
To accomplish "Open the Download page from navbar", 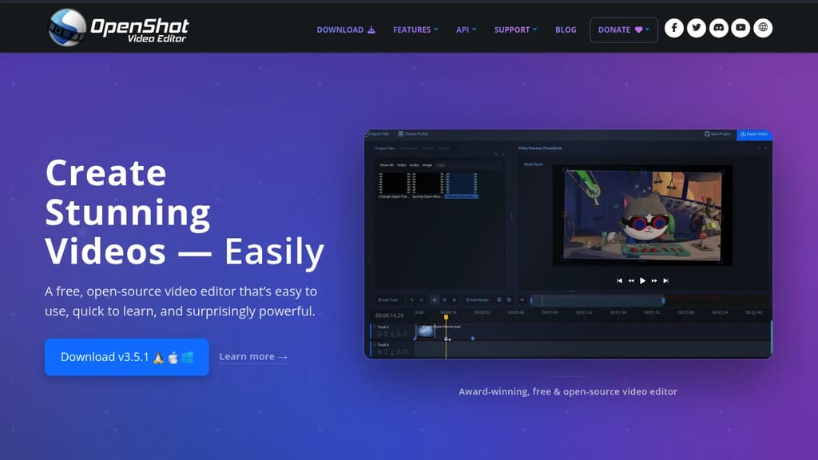I will [346, 30].
